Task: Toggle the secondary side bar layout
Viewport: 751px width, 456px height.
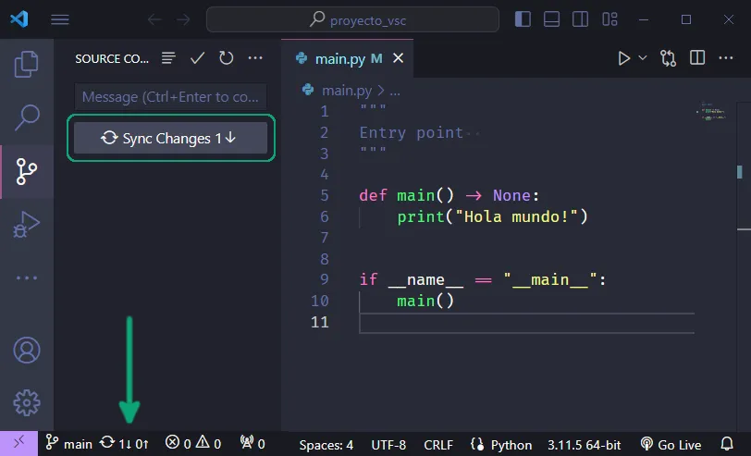Action: 579,19
